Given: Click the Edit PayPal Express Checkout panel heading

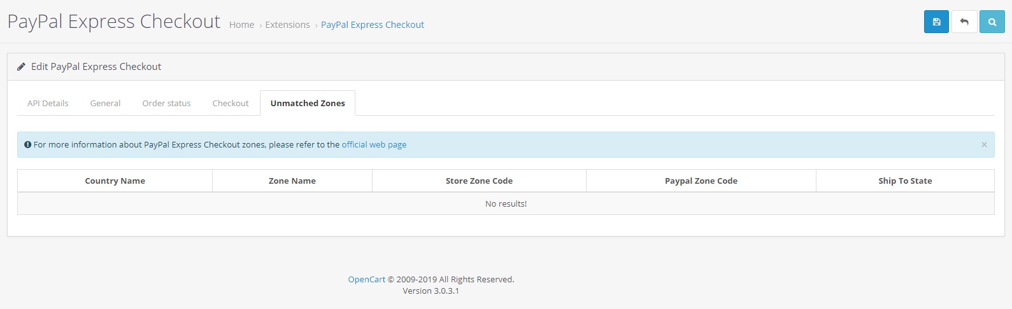Looking at the screenshot, I should (x=506, y=67).
